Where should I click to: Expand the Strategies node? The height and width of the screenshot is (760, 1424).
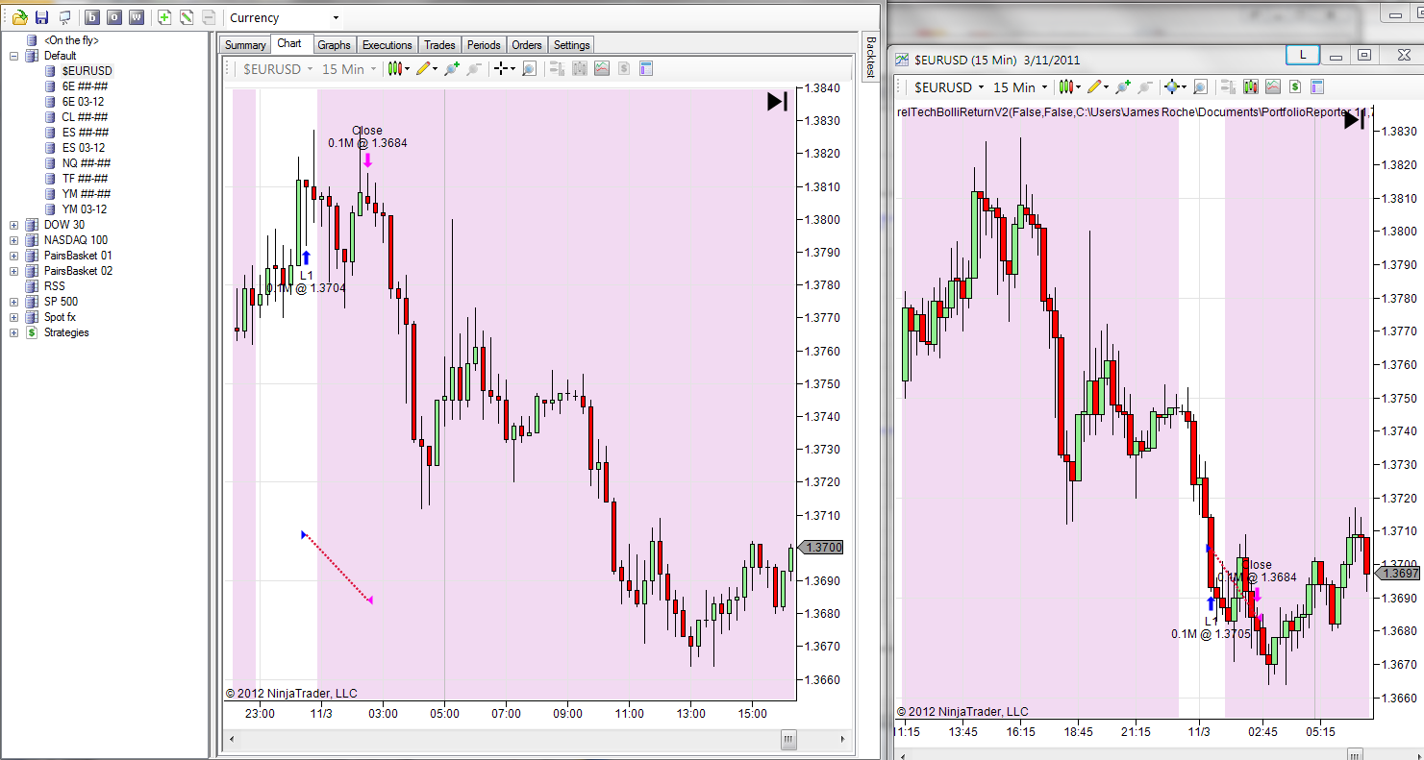pyautogui.click(x=14, y=332)
